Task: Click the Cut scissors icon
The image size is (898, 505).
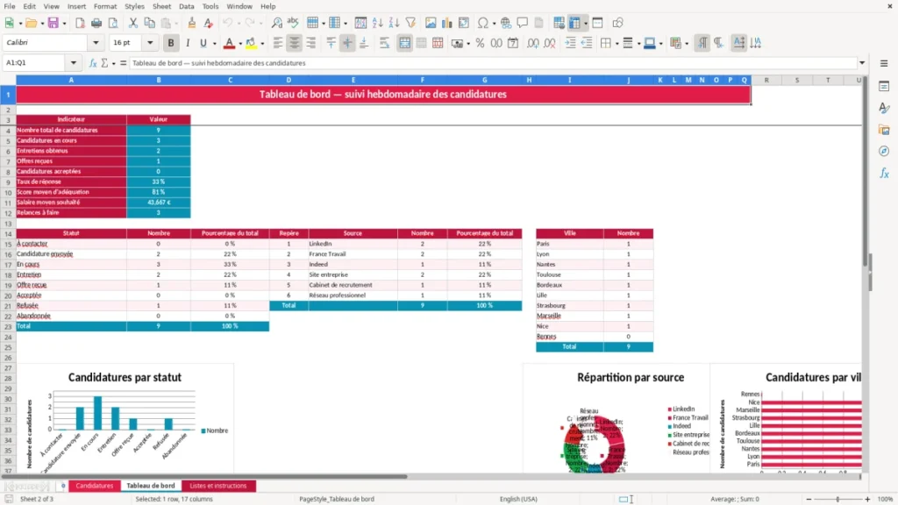Action: pyautogui.click(x=133, y=23)
